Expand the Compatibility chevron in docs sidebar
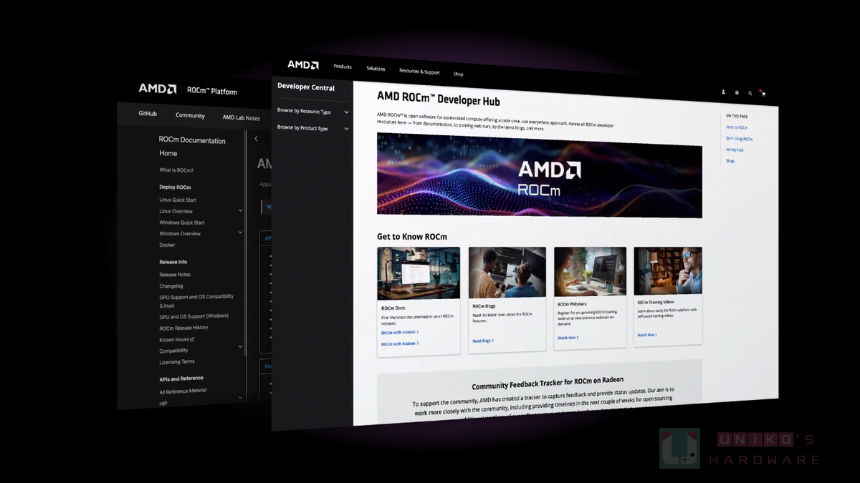Viewport: 860px width, 483px height. tap(241, 346)
